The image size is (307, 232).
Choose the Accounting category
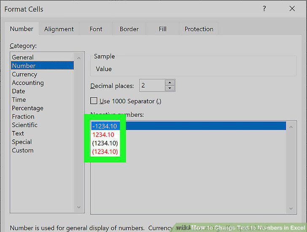click(42, 83)
